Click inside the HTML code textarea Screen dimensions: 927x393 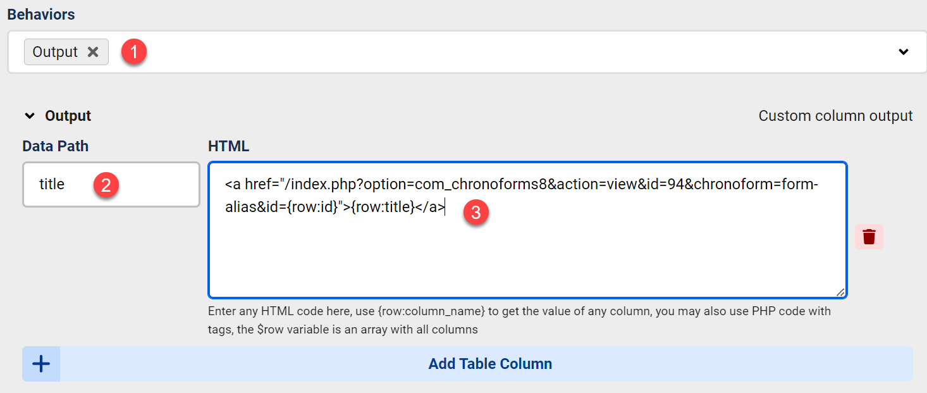[527, 230]
